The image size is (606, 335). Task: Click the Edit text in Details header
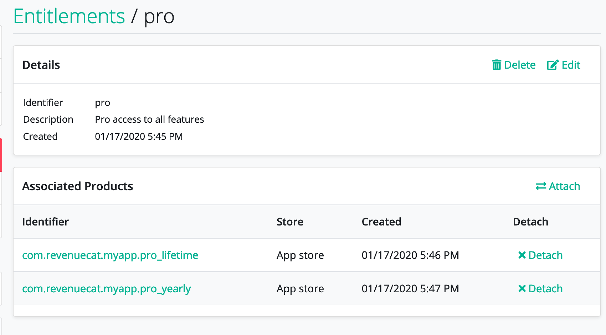click(x=571, y=65)
